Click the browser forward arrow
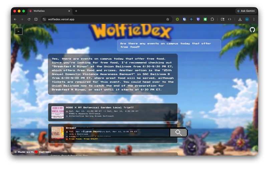Viewport: 269px width, 170px height. [x=22, y=19]
